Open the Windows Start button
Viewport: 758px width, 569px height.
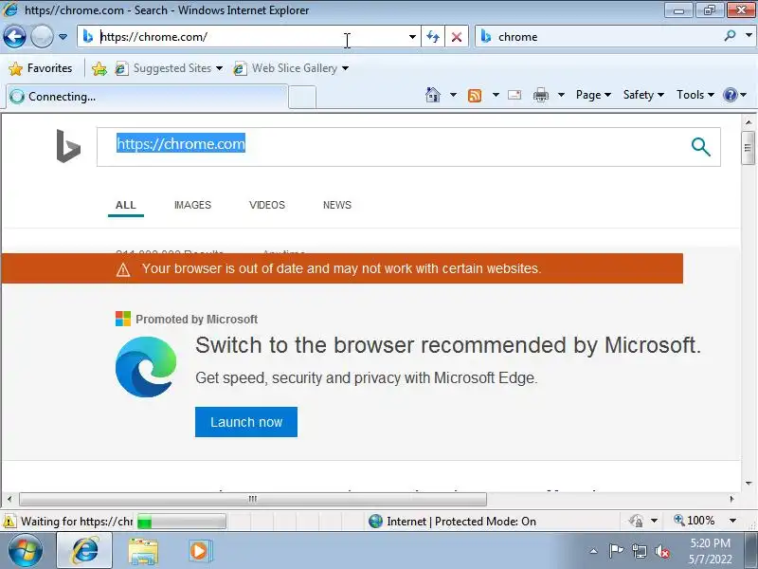[26, 550]
